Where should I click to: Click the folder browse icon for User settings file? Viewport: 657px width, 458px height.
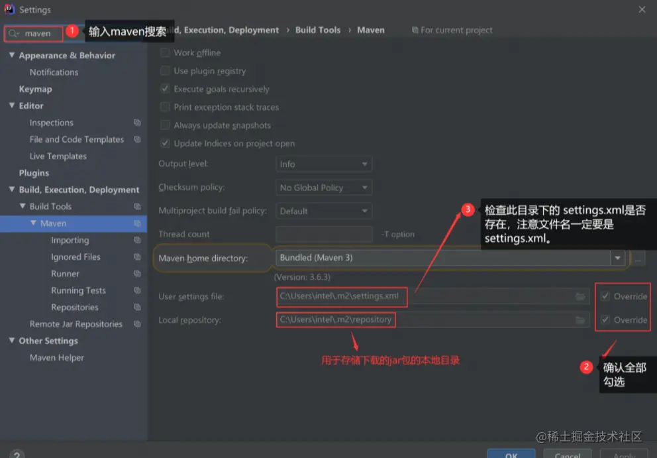(580, 296)
